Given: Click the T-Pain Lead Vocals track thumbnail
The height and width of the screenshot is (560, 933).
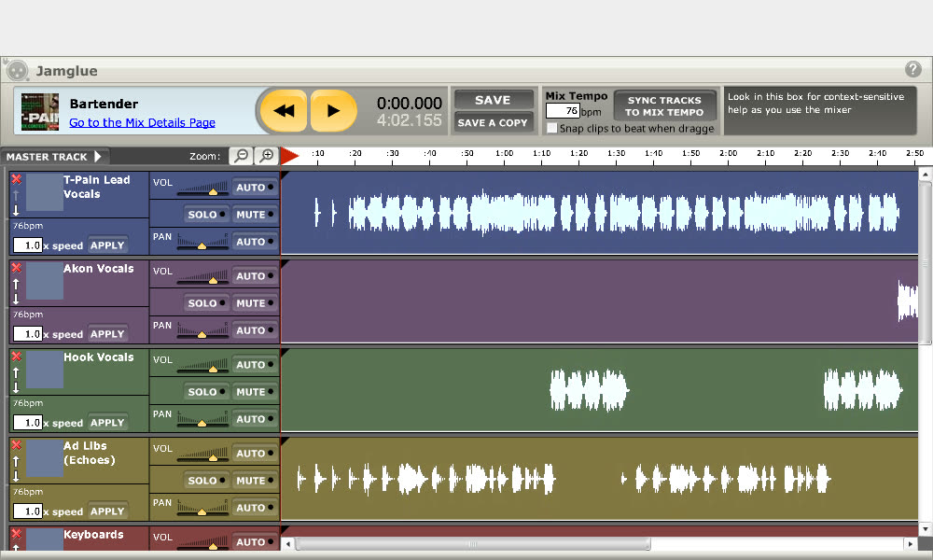Looking at the screenshot, I should pyautogui.click(x=45, y=191).
